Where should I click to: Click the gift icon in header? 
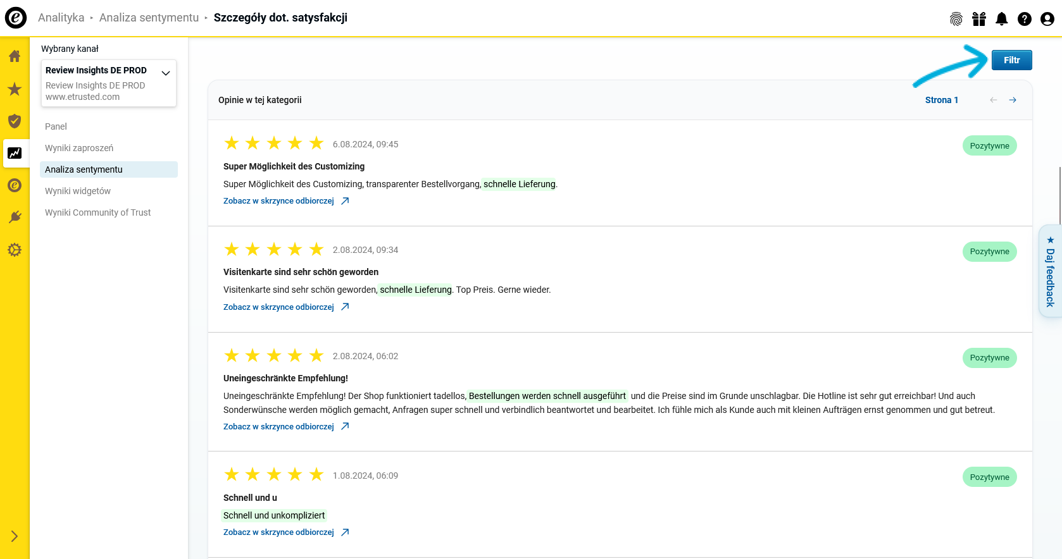tap(979, 19)
